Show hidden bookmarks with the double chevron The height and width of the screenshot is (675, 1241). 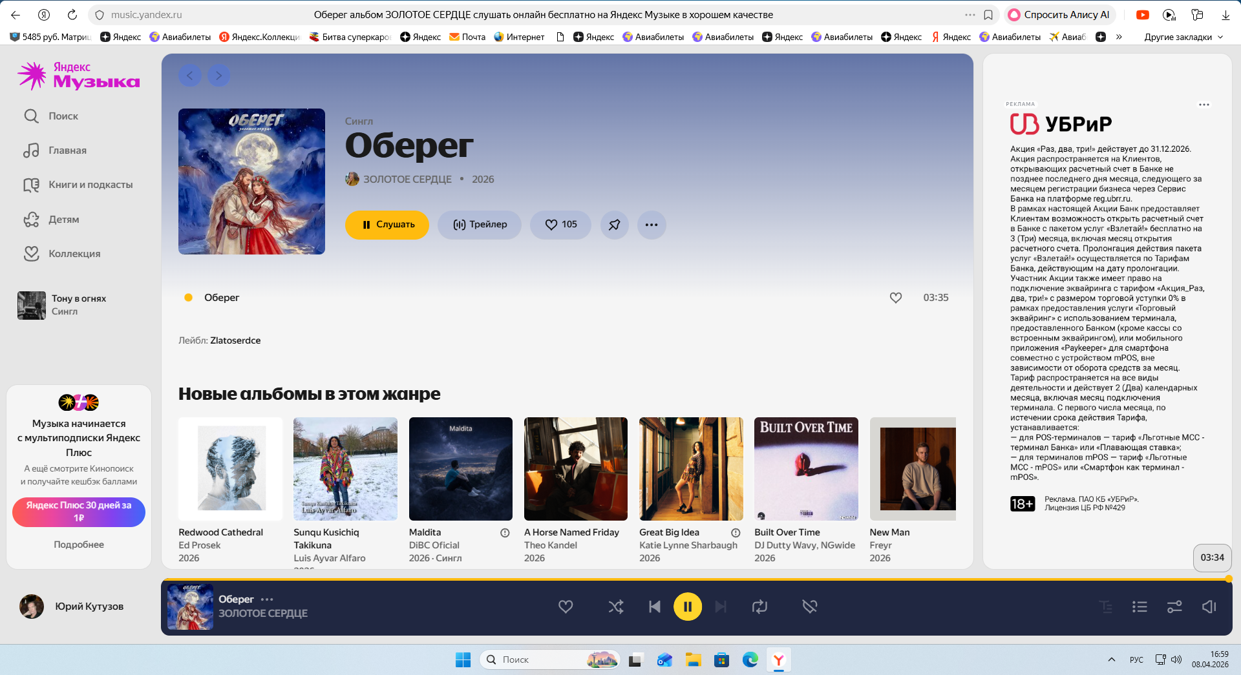pos(1119,37)
